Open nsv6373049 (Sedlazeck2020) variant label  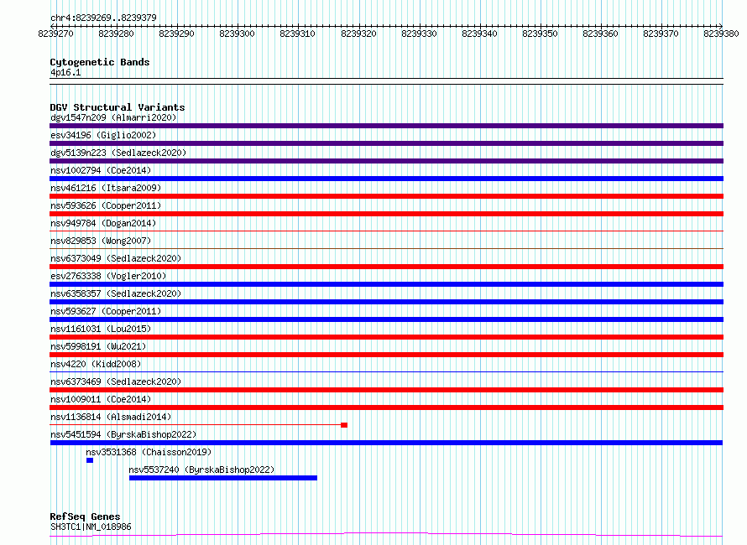[116, 258]
